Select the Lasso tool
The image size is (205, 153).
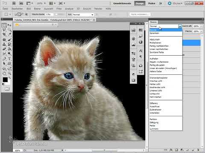[x=4, y=30]
